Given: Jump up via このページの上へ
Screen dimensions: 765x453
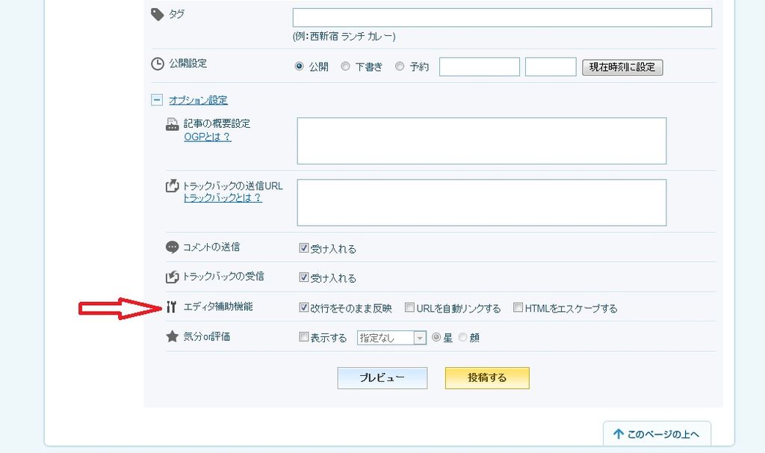Looking at the screenshot, I should click(657, 434).
